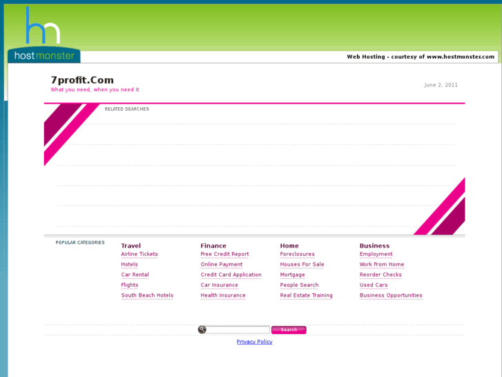Viewport: 502px width, 377px height.
Task: Select Work From Home link
Action: click(382, 264)
